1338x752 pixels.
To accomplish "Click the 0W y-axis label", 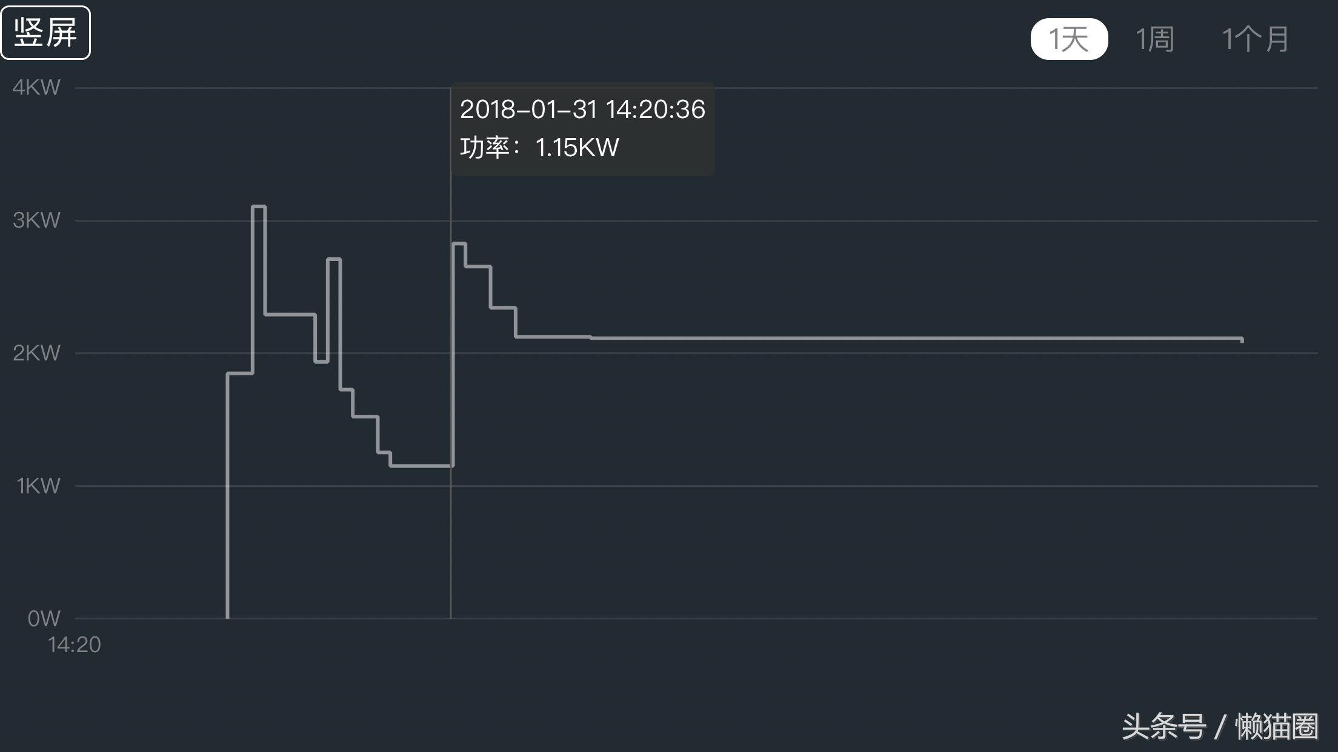I will (x=44, y=618).
